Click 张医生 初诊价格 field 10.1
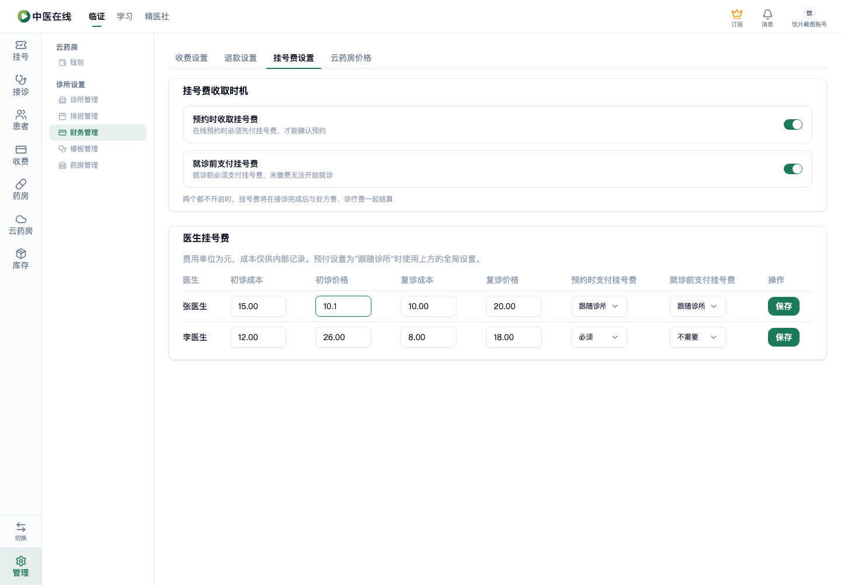The height and width of the screenshot is (585, 841). [343, 306]
